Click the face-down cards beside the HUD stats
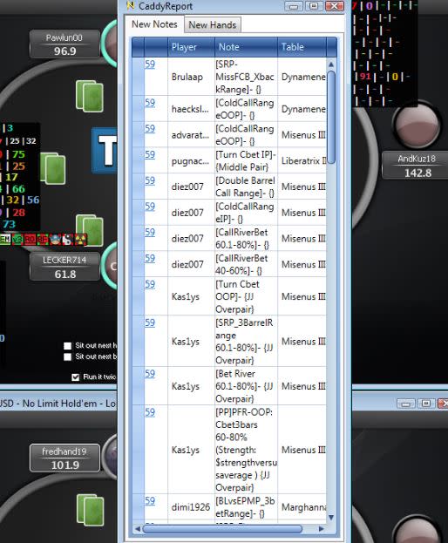This screenshot has width=448, height=543. pos(53,168)
